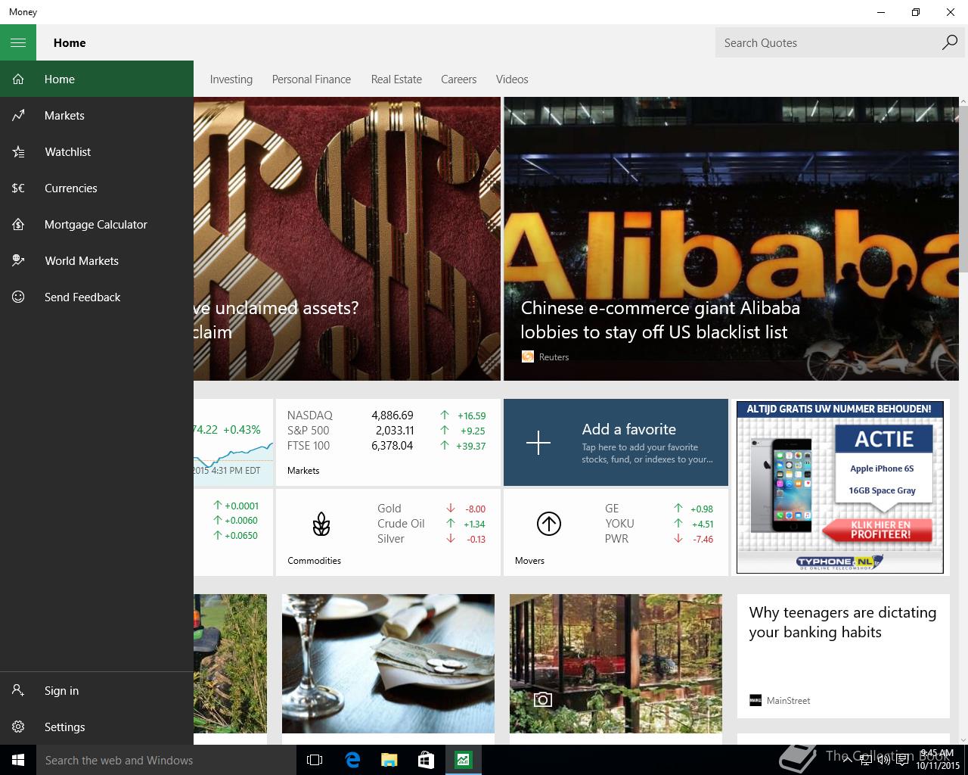The height and width of the screenshot is (775, 968).
Task: Open the wine glass and cash thumbnail
Action: [388, 664]
